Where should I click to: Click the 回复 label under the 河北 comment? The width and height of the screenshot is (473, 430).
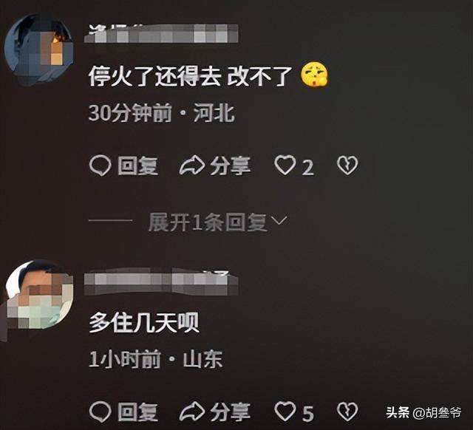point(138,165)
